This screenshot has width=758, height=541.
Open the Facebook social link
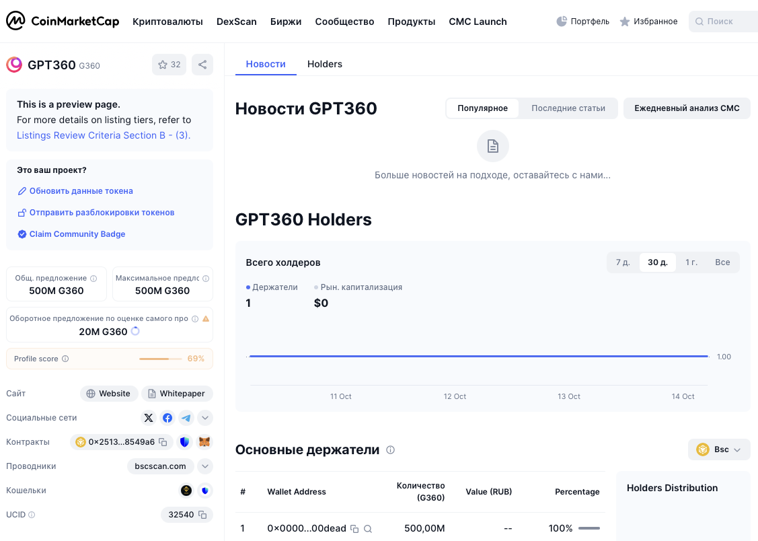(x=167, y=418)
